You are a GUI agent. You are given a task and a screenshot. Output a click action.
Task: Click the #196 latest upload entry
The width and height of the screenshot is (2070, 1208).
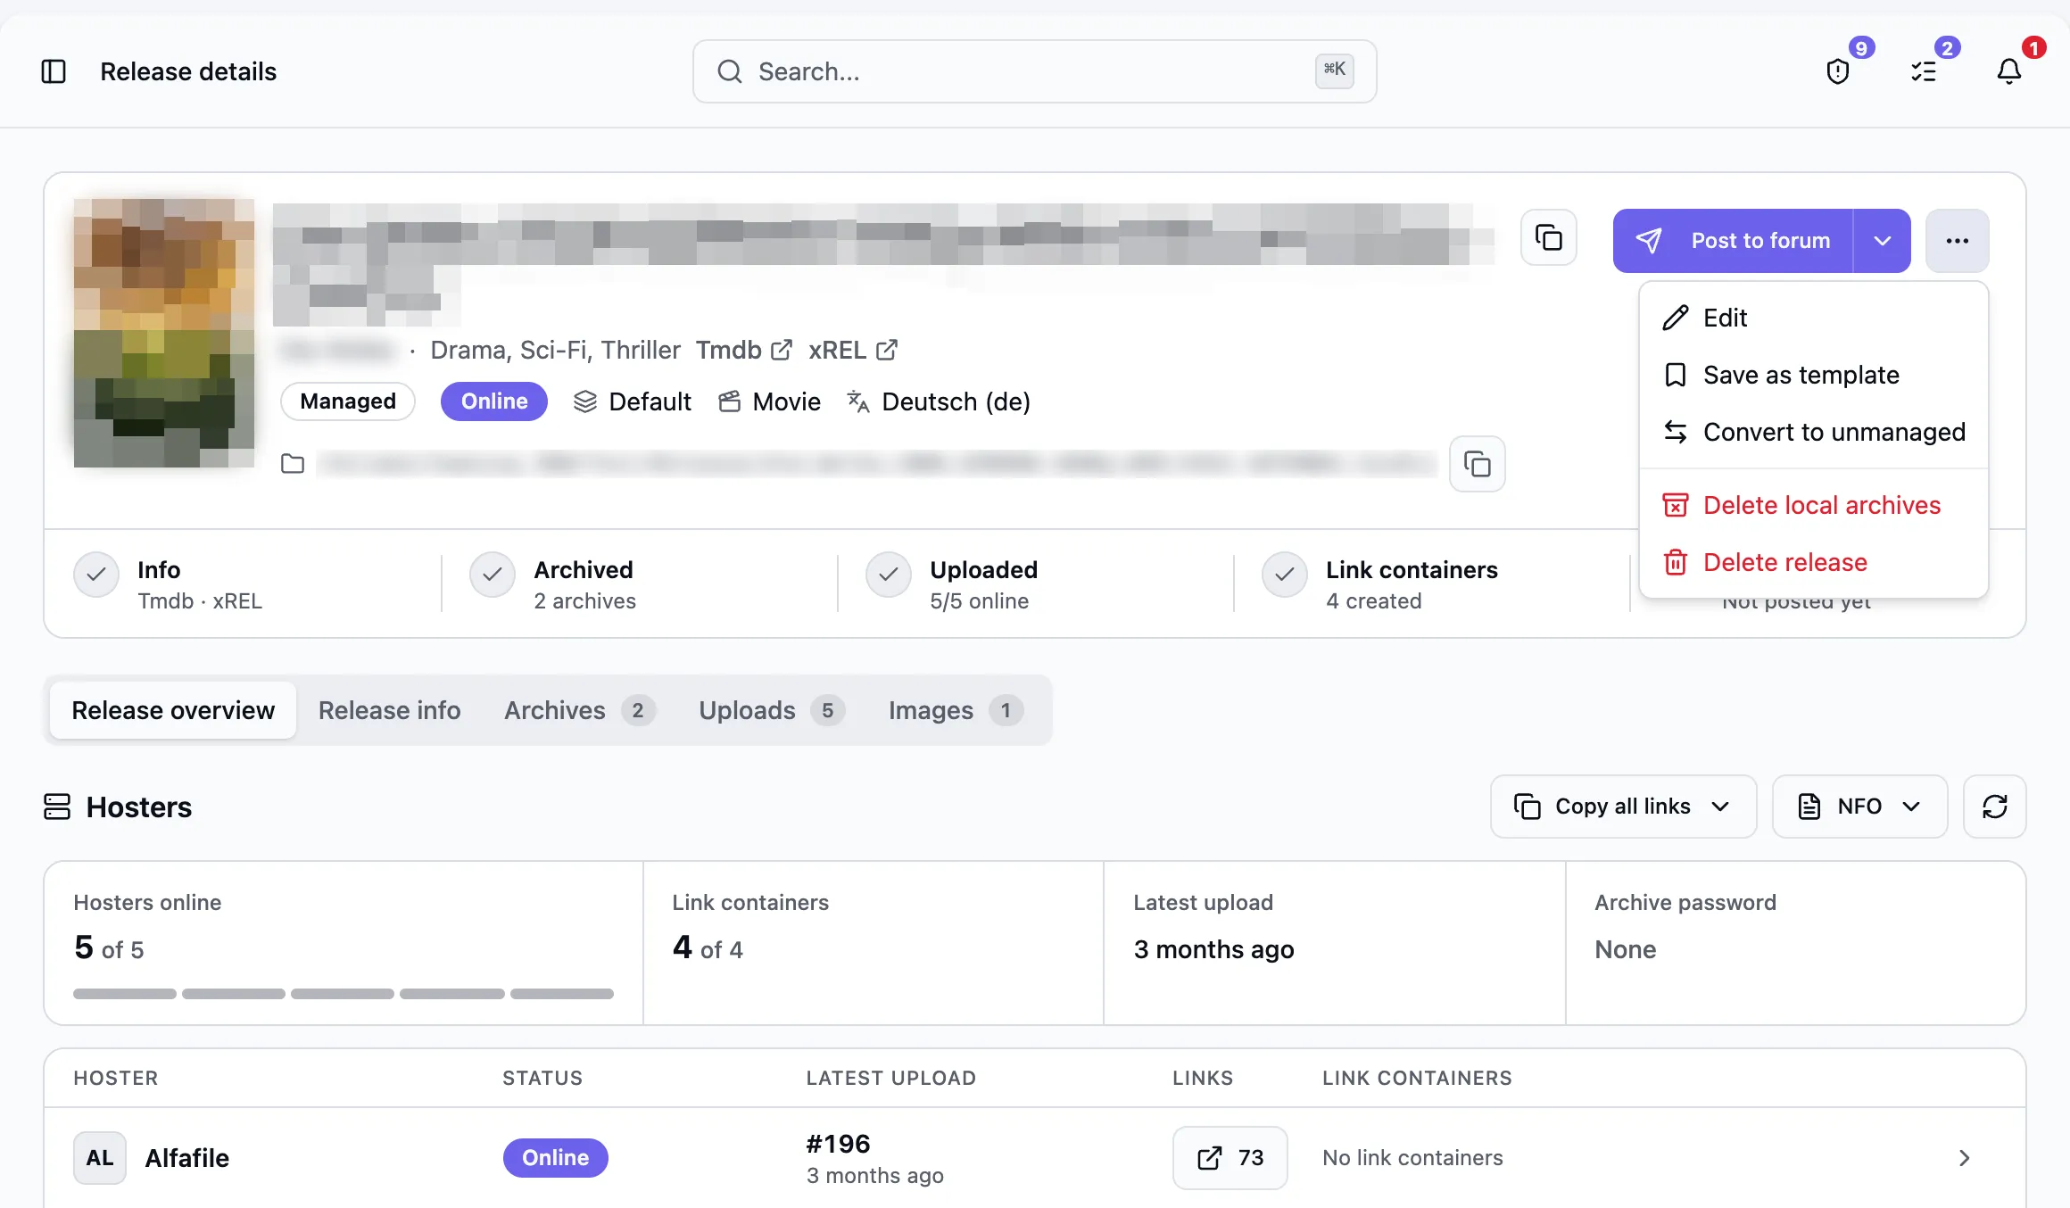[x=839, y=1144]
